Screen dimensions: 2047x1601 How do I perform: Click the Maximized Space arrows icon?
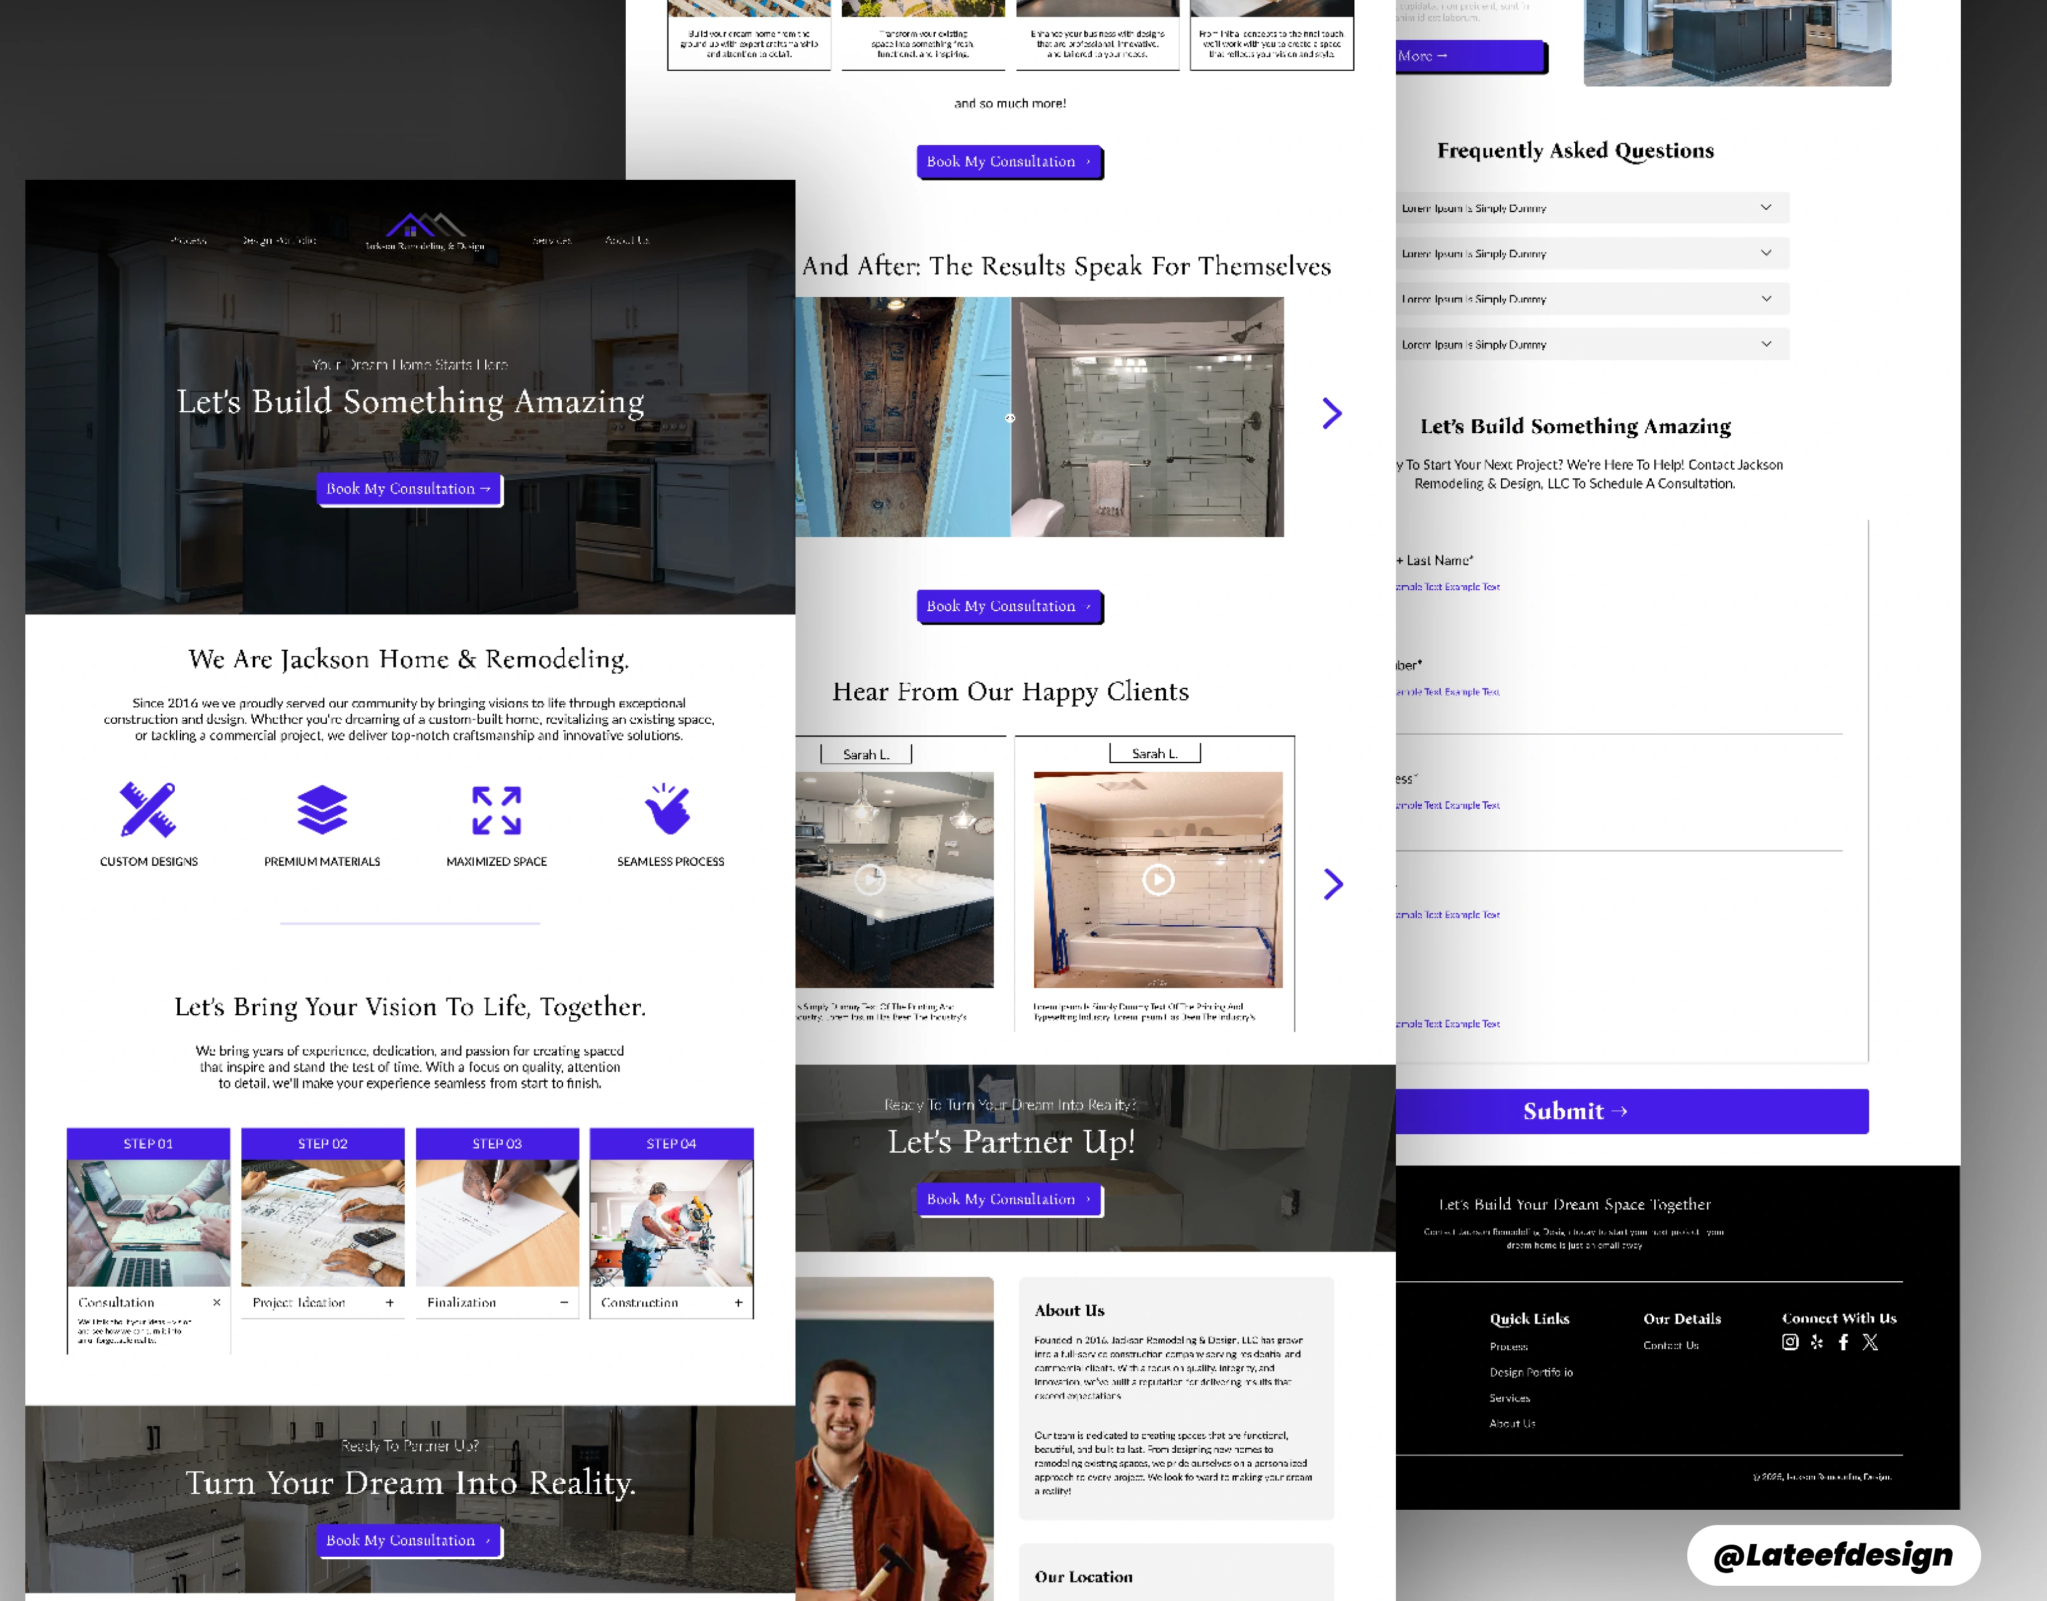coord(496,810)
